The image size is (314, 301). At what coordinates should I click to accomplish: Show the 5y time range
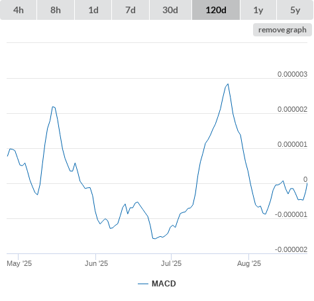point(295,10)
